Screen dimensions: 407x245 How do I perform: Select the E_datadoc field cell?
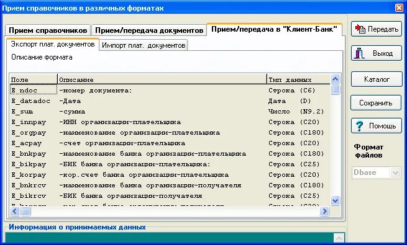click(x=34, y=100)
